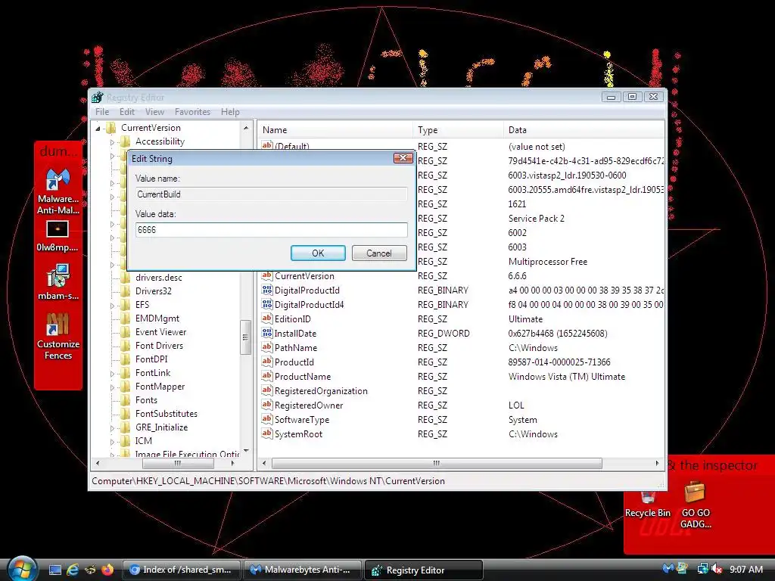Switch to Malwarebytes Anti-Malware taskbar button
The width and height of the screenshot is (775, 581).
point(302,570)
